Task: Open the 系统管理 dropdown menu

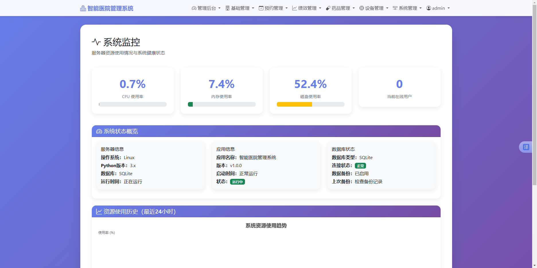Action: click(x=407, y=8)
